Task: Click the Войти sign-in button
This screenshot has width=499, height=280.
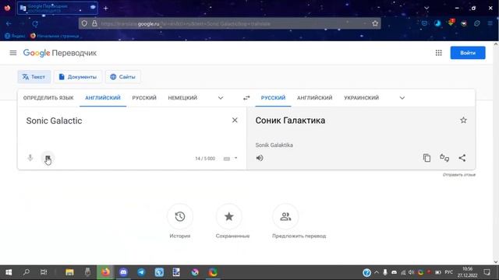Action: point(468,53)
